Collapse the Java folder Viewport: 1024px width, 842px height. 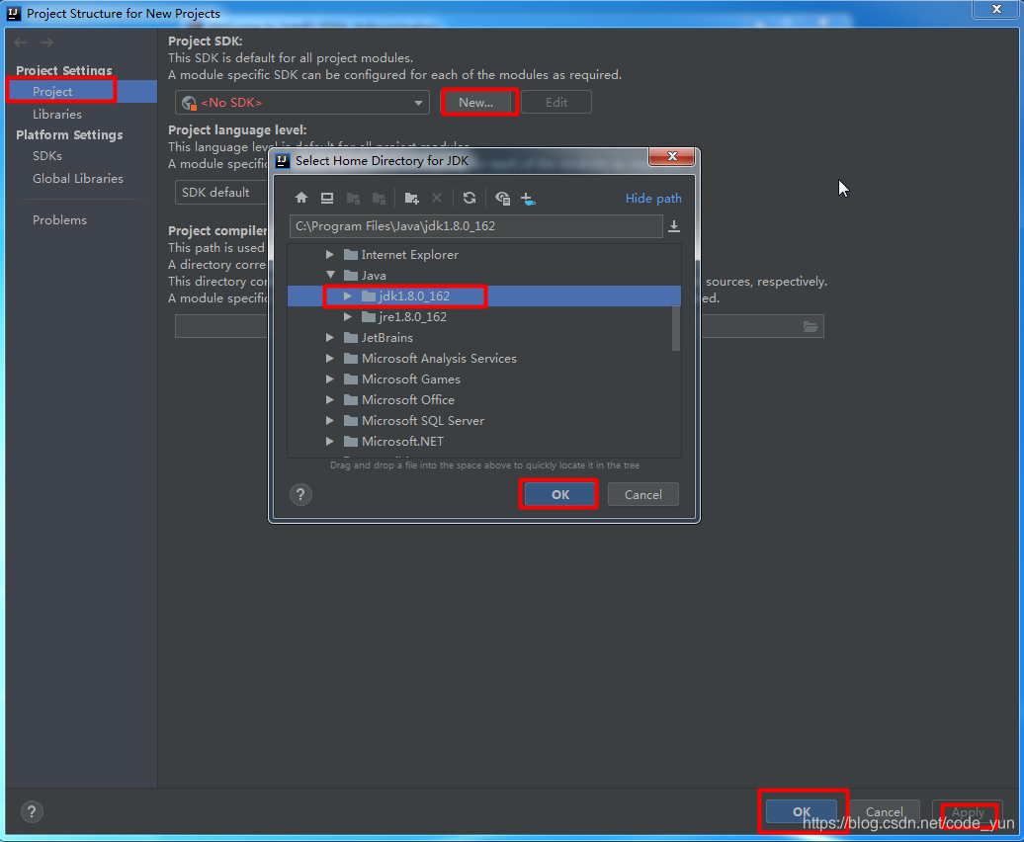coord(330,275)
